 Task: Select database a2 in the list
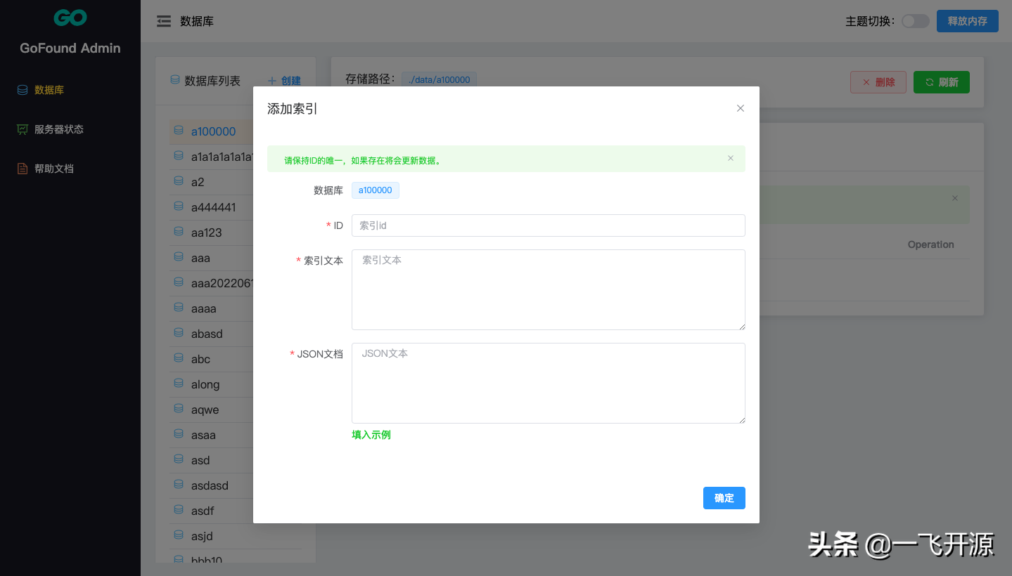pos(211,182)
